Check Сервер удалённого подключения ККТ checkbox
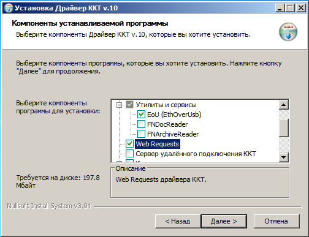Viewport: 309px width, 237px height. [x=129, y=154]
